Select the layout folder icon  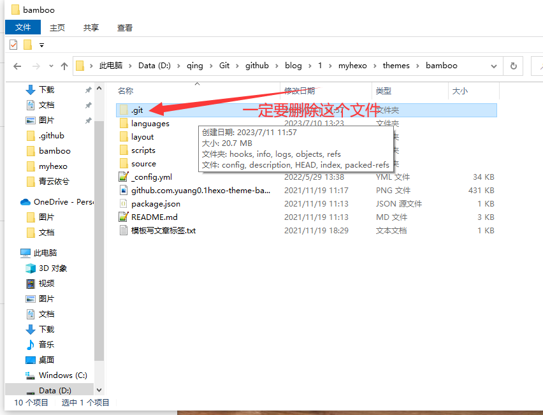[124, 137]
